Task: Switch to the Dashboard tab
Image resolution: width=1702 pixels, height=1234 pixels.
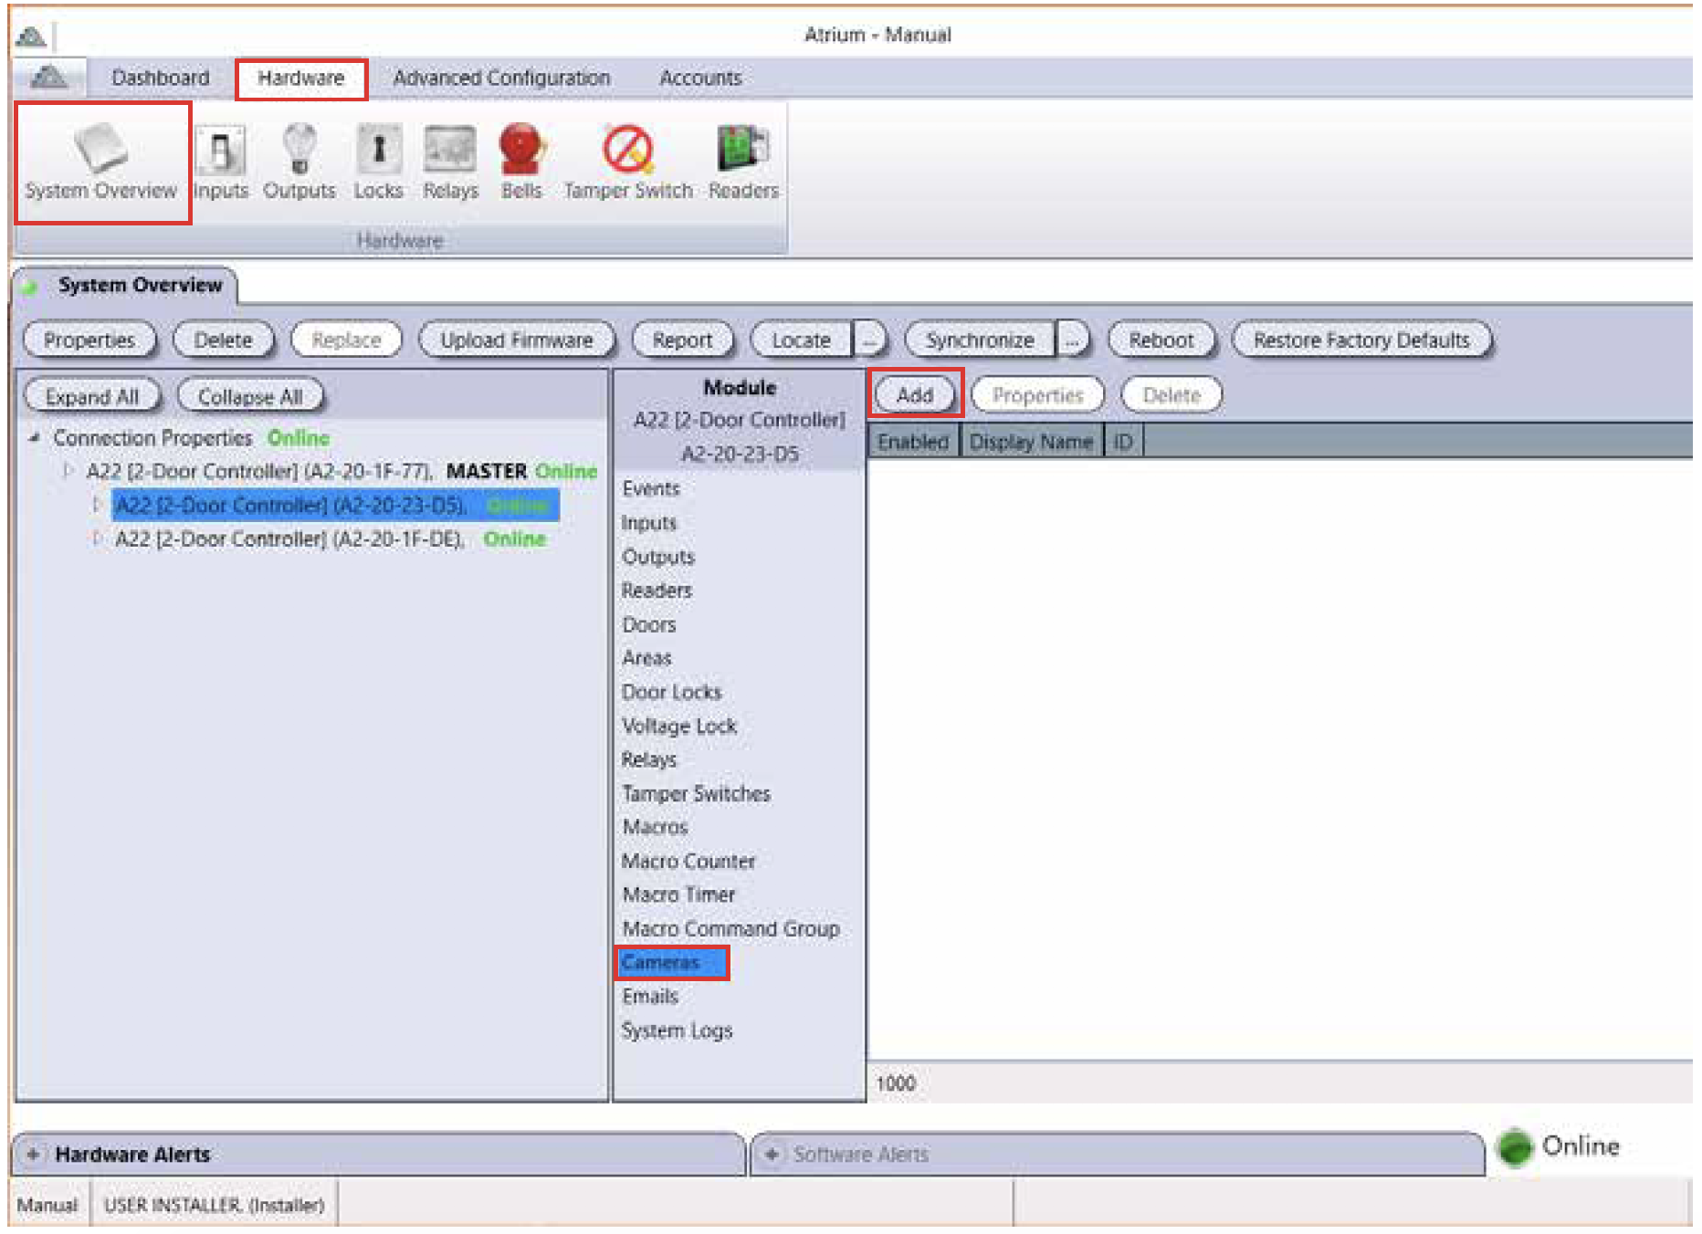Action: pos(161,78)
